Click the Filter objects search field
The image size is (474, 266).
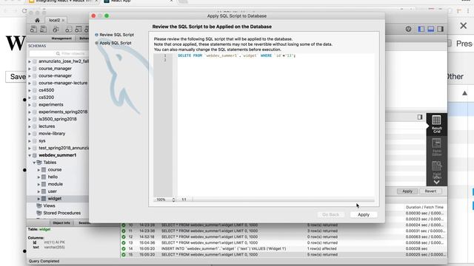pyautogui.click(x=59, y=53)
